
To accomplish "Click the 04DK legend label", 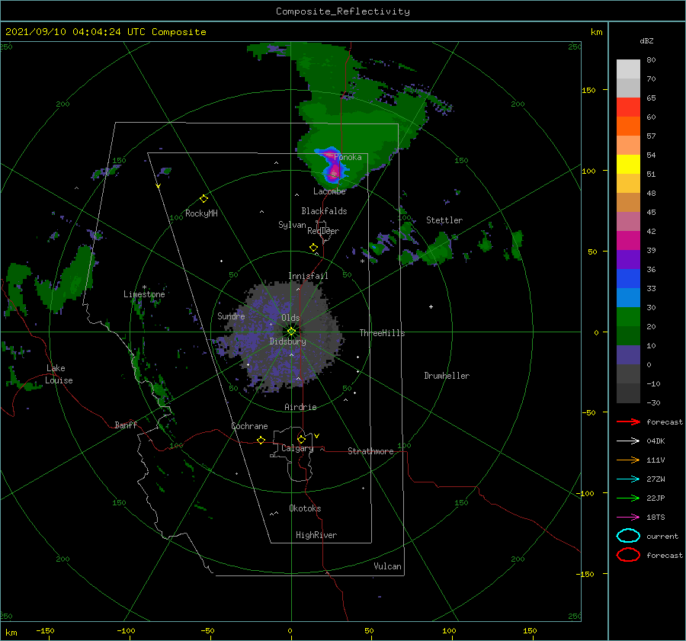I will coord(656,441).
